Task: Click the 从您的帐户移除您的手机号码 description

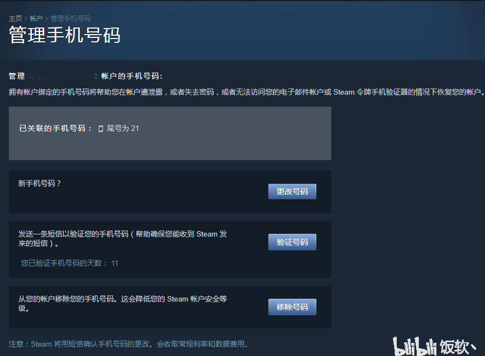Action: pos(122,304)
